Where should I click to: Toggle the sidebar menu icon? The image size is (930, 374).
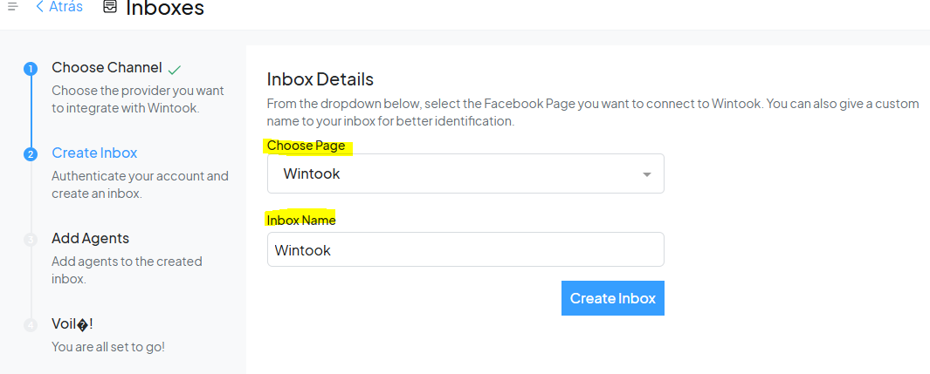[13, 7]
